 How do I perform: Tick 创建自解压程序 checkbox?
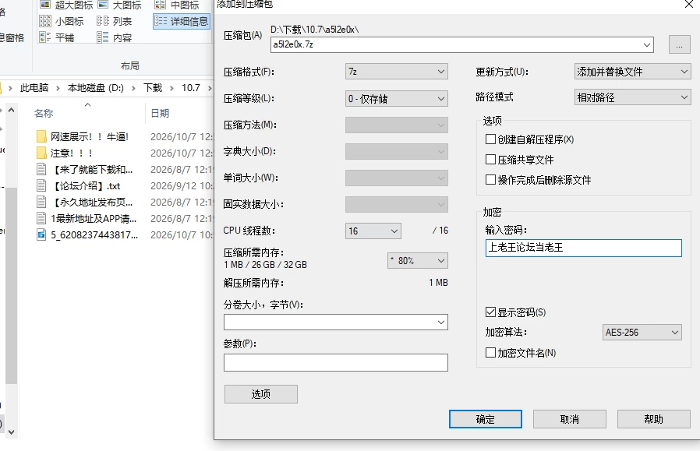coord(490,139)
